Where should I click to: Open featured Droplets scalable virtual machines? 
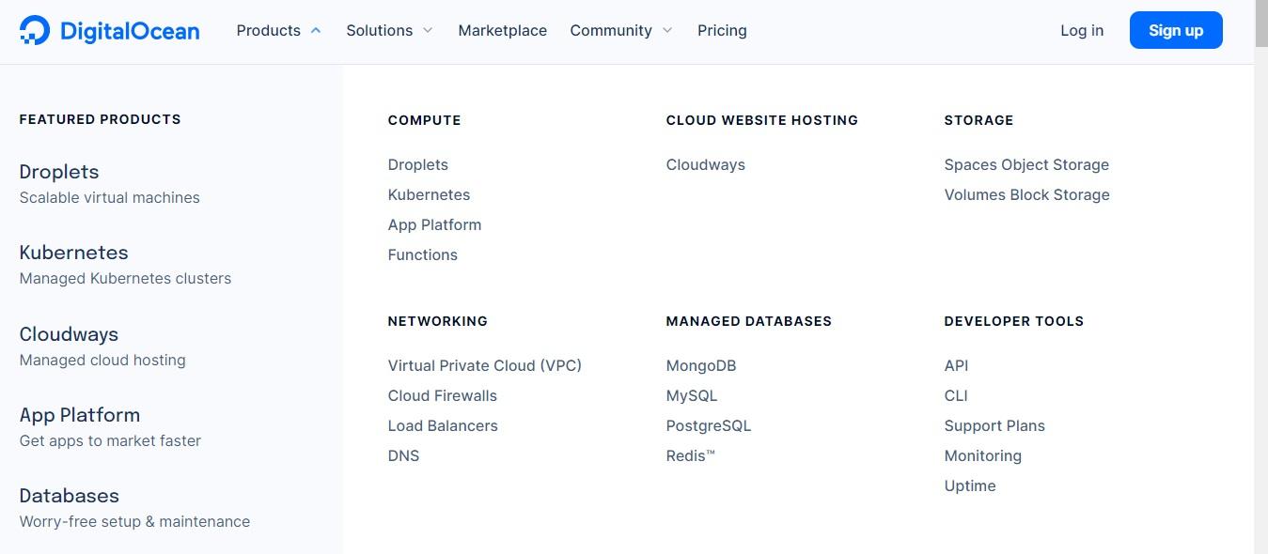(x=109, y=183)
